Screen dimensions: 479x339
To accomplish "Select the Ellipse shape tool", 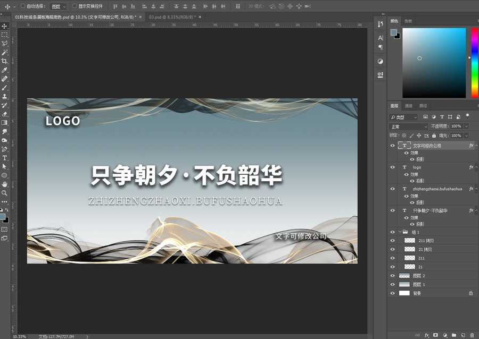I will [5, 175].
